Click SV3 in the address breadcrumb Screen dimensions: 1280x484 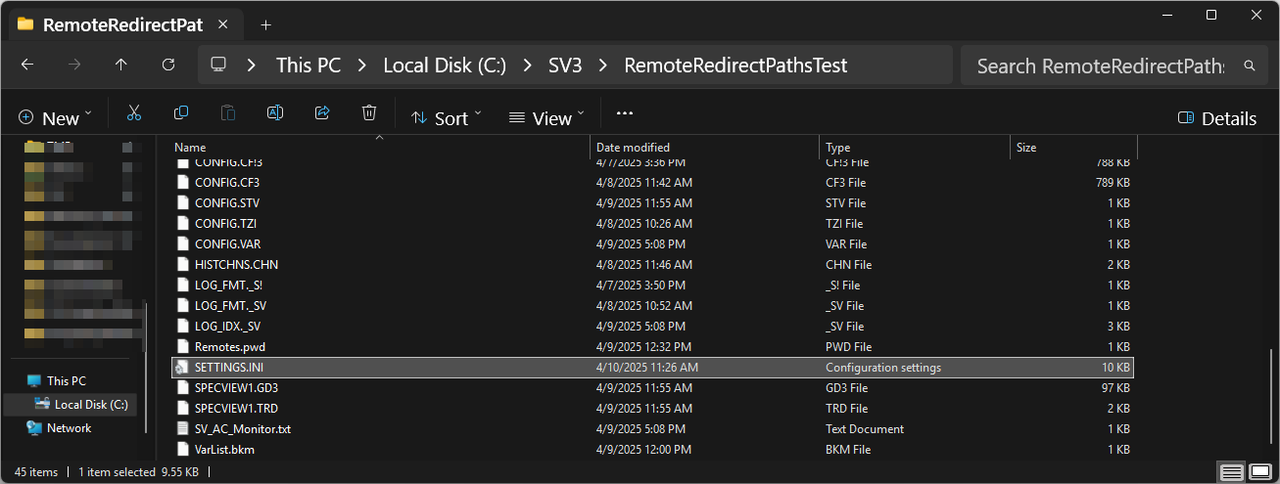564,66
